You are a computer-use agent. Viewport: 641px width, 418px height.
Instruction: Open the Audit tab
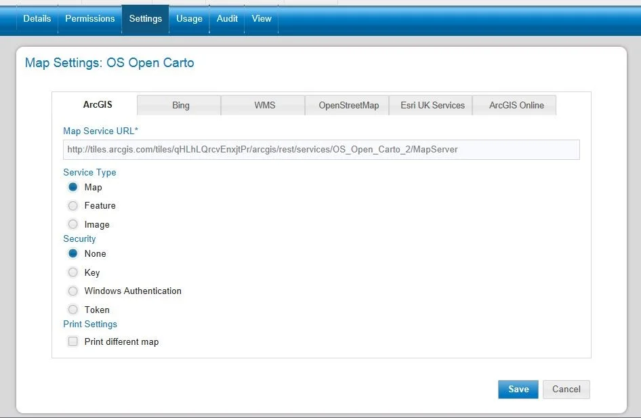[x=227, y=19]
